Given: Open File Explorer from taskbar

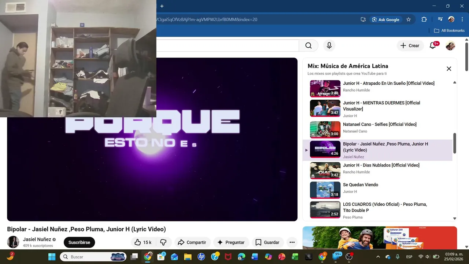Looking at the screenshot, I should (x=188, y=257).
